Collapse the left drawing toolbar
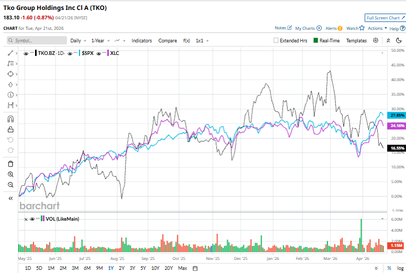This screenshot has width=406, height=273. point(10,199)
